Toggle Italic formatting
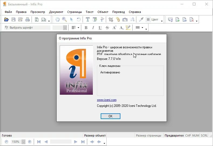Image resolution: width=213 pixels, height=146 pixels. [93, 28]
